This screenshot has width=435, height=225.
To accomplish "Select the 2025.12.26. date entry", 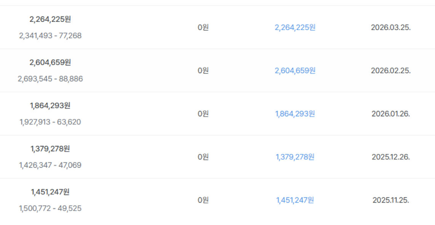I will [x=390, y=157].
